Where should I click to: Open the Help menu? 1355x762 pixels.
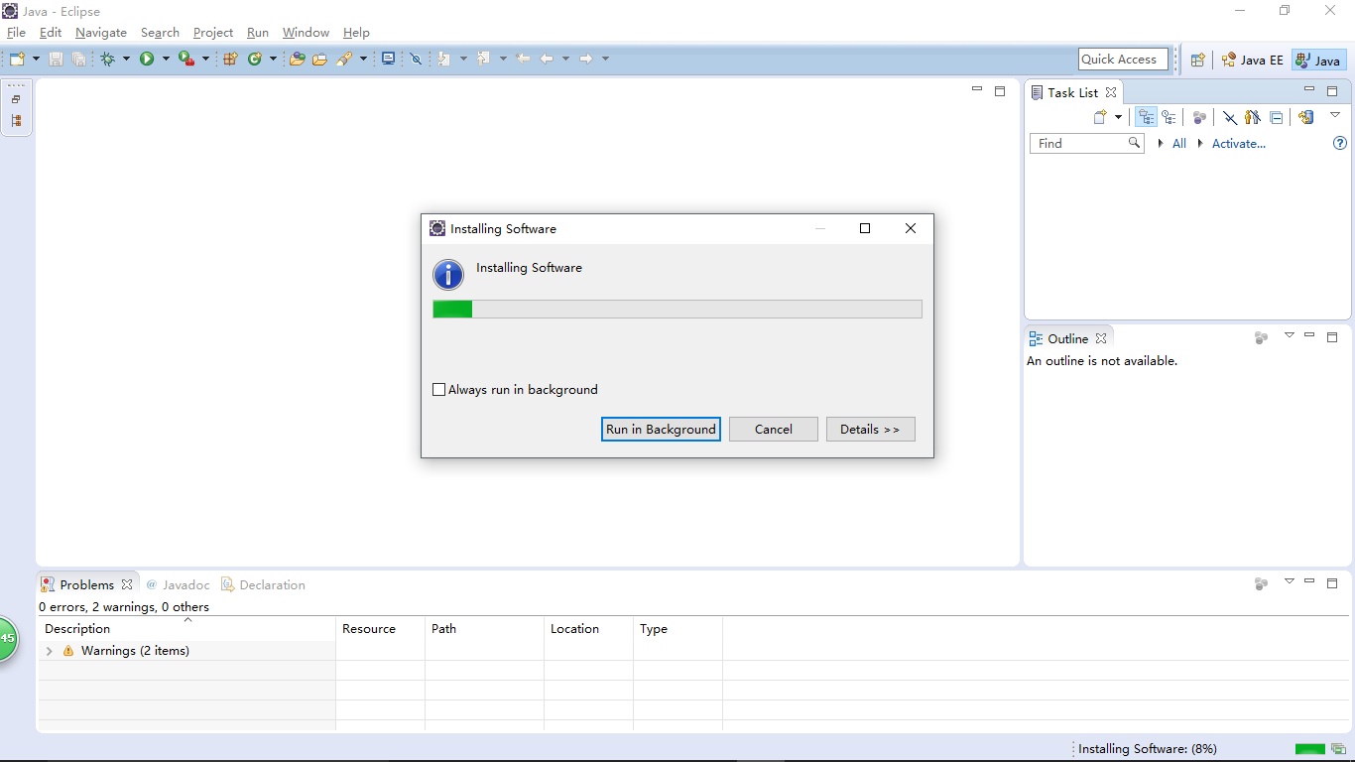[x=356, y=33]
